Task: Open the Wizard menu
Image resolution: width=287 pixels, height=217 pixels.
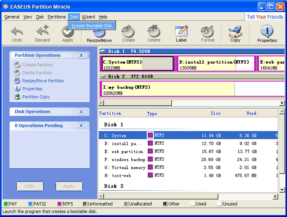Action: coord(88,17)
